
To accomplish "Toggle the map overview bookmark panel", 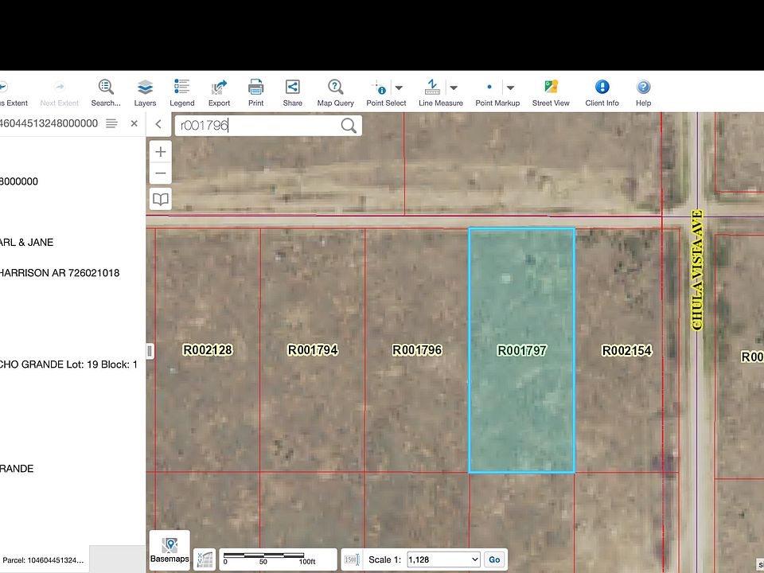I will [x=160, y=199].
